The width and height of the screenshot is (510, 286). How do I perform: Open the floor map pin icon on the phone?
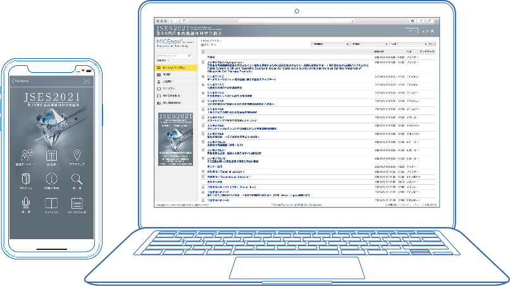pos(77,155)
